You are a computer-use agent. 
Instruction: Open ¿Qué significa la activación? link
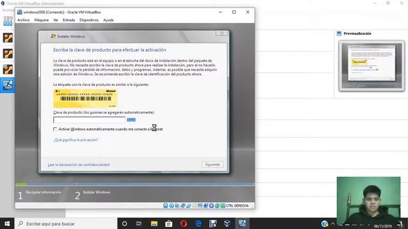tap(76, 140)
